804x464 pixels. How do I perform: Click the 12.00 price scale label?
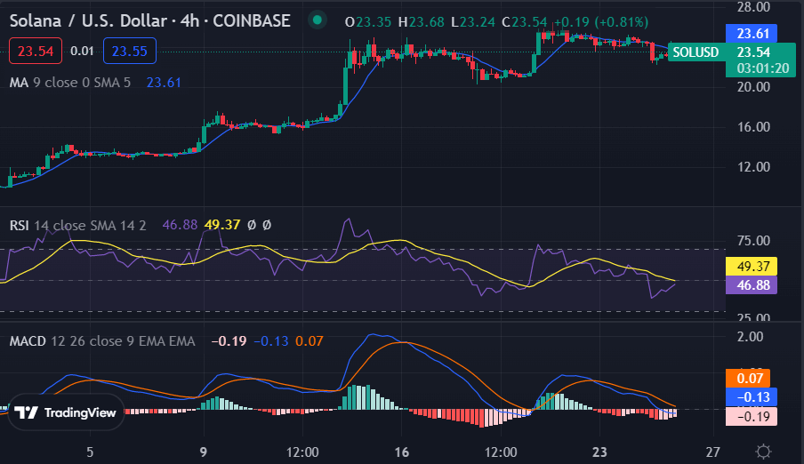pos(754,167)
